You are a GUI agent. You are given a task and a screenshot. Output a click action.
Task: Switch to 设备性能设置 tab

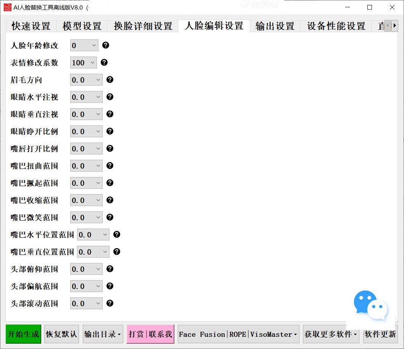click(x=336, y=26)
